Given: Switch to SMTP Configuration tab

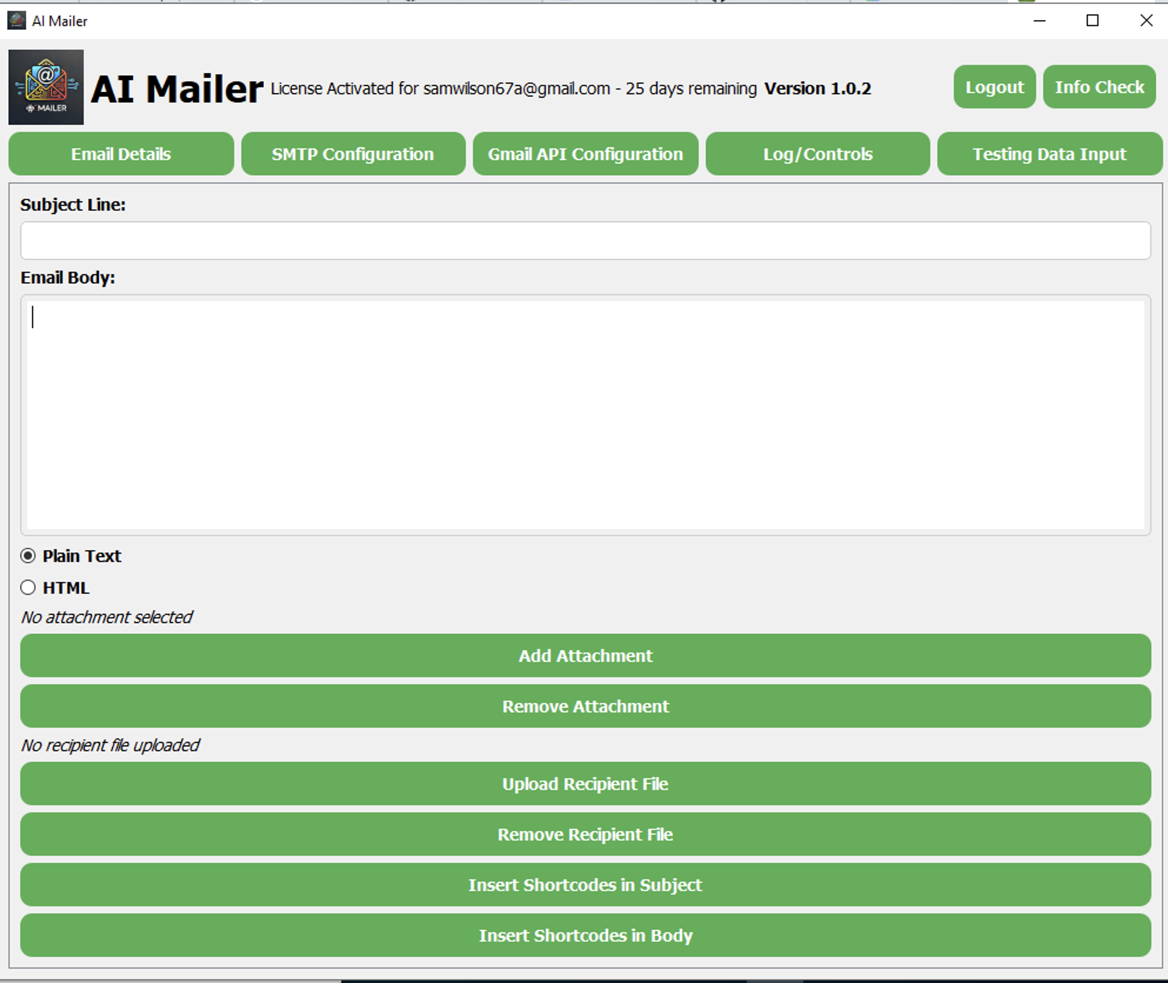Looking at the screenshot, I should point(353,154).
